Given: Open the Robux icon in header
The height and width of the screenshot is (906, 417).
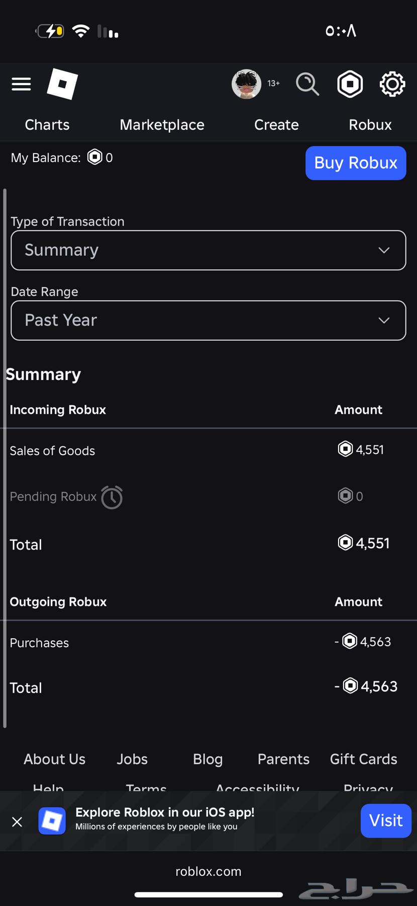Looking at the screenshot, I should [350, 84].
